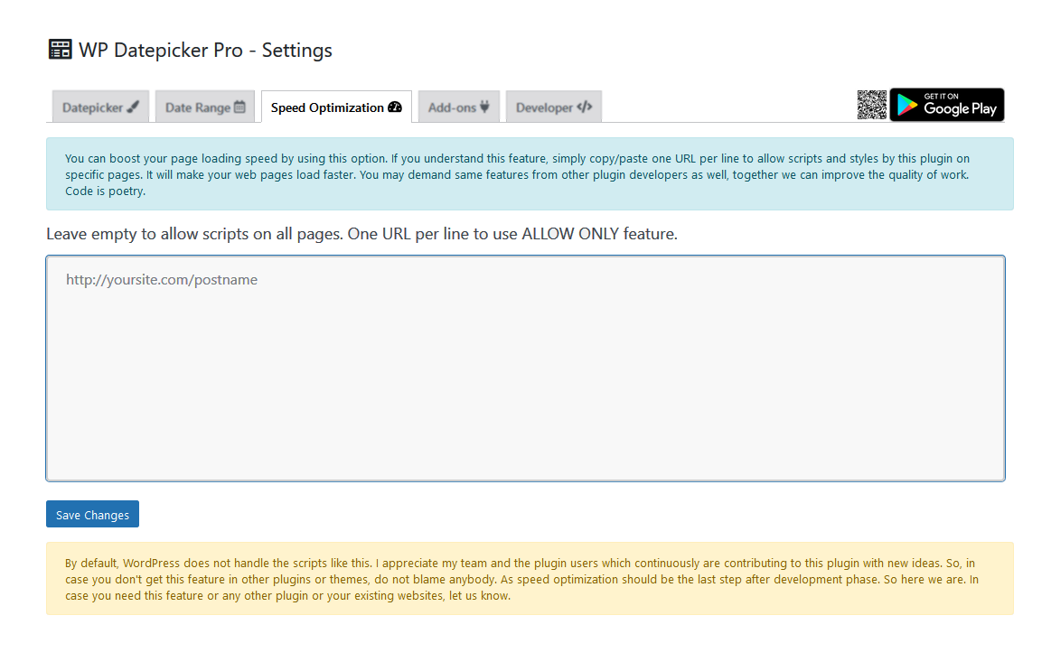Click the blue speed optimization info notice
1051x662 pixels.
(530, 174)
